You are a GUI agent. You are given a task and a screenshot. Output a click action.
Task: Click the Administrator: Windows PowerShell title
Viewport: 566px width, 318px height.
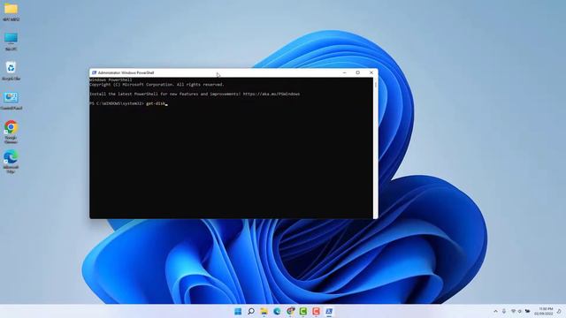pyautogui.click(x=126, y=72)
